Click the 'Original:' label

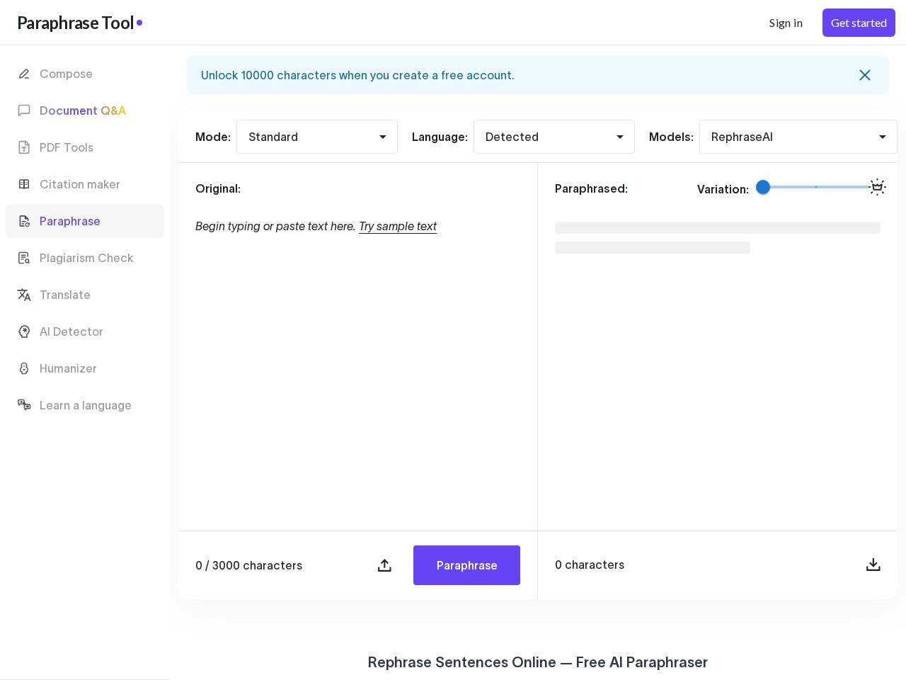tap(218, 188)
